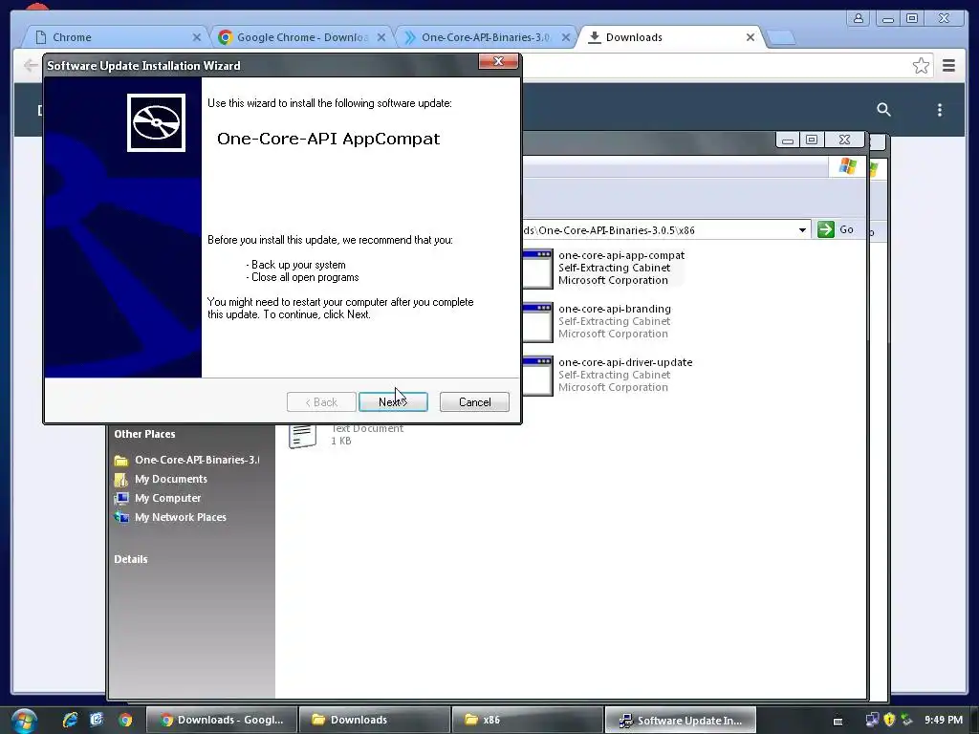Bookmark this page with the star icon
This screenshot has width=979, height=734.
click(921, 66)
